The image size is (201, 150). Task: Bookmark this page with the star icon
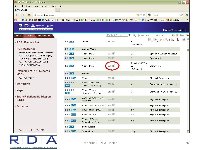[x=138, y=15]
